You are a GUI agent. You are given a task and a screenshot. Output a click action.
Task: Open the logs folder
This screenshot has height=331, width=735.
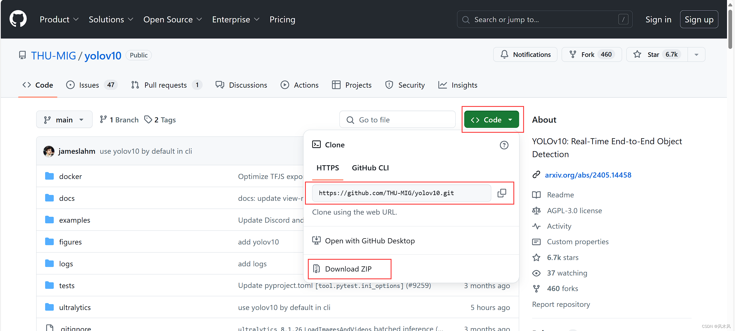click(x=66, y=264)
